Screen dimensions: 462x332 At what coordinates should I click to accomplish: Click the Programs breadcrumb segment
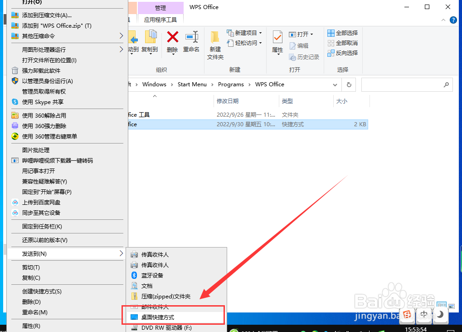point(231,84)
